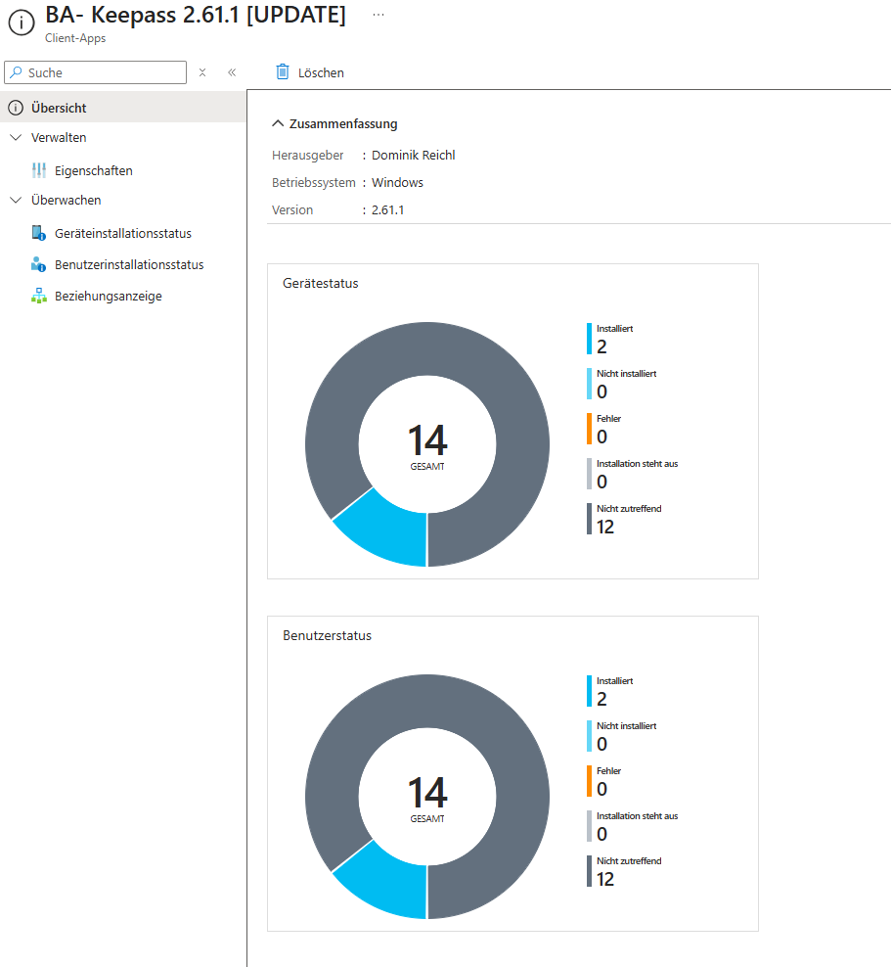Click the trash can icon for Löschen

tap(283, 72)
